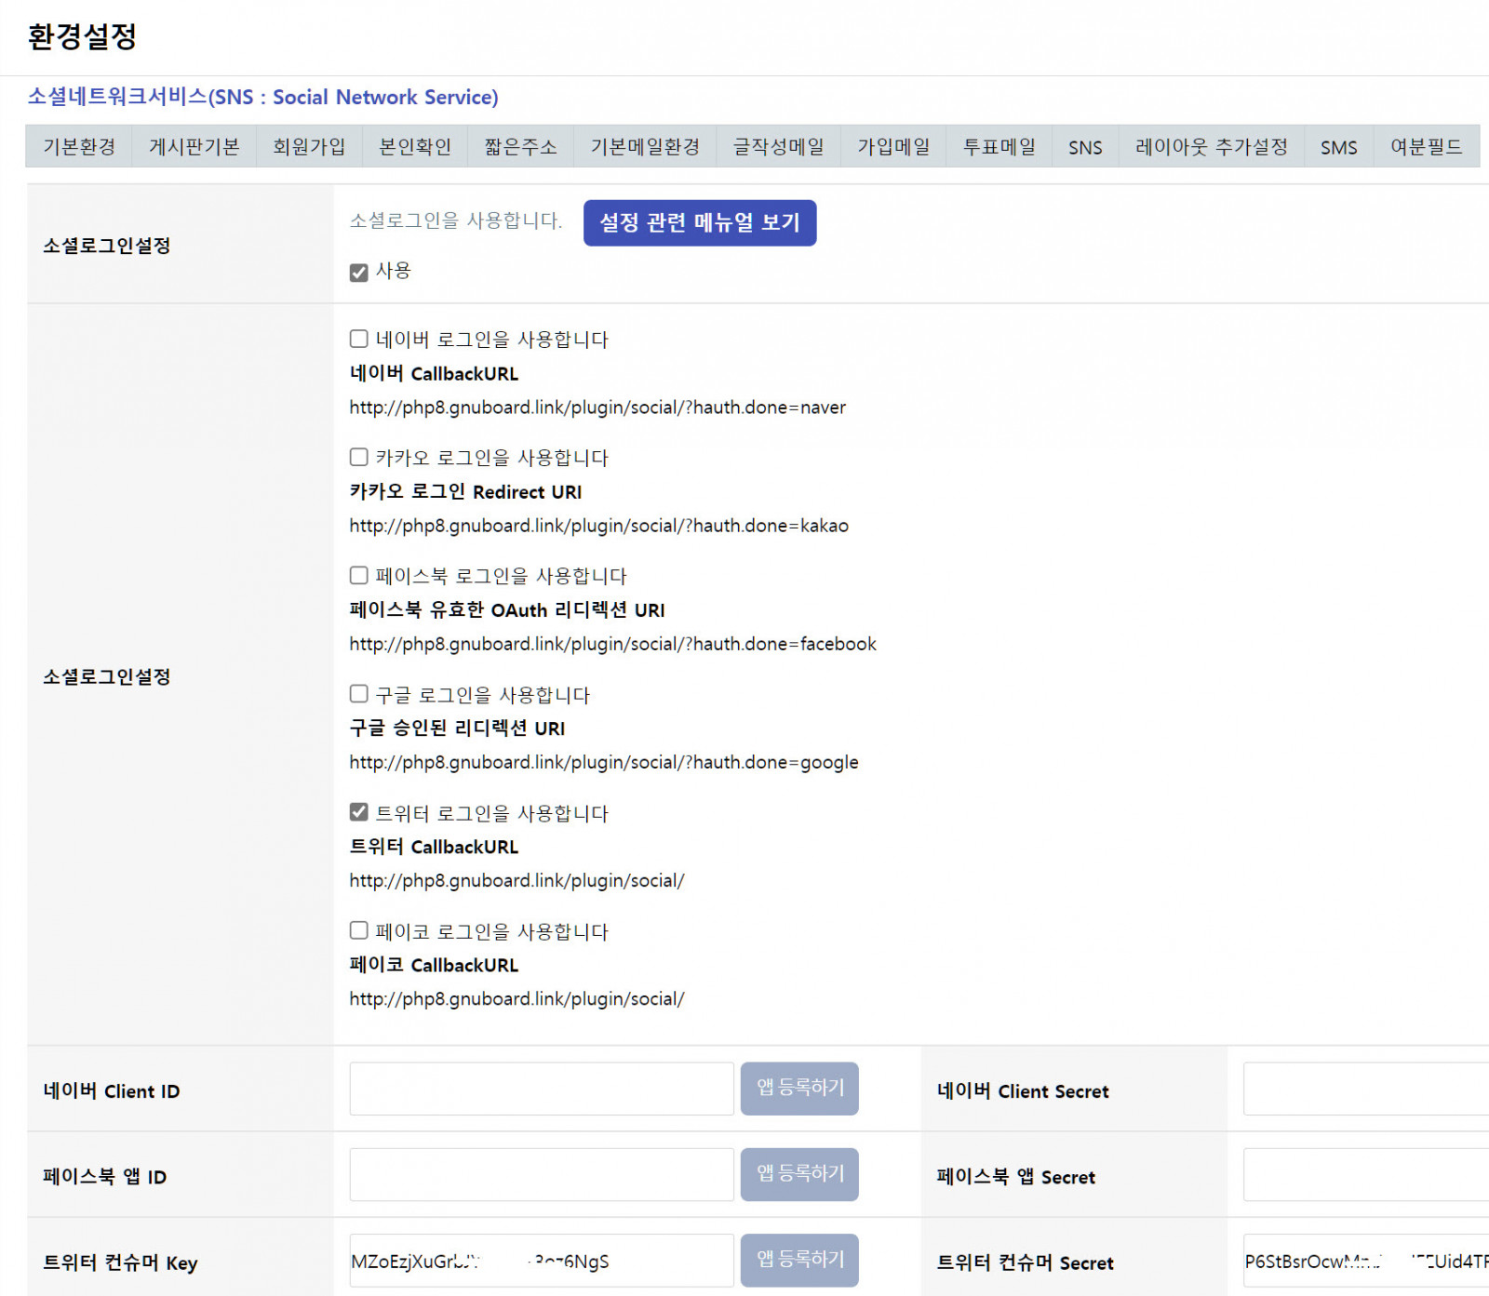Click the facebook OAuth redirect URI text

pos(613,644)
